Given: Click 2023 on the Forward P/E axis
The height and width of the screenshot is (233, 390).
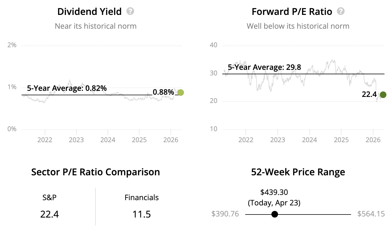Looking at the screenshot, I should pos(277,140).
